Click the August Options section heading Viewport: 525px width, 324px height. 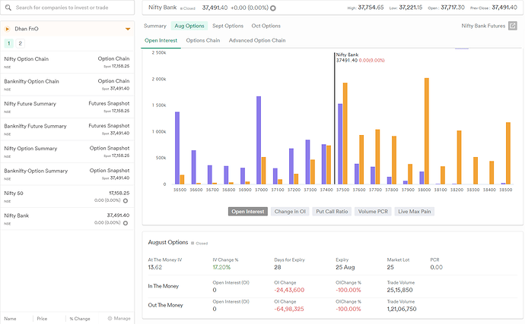tap(168, 242)
